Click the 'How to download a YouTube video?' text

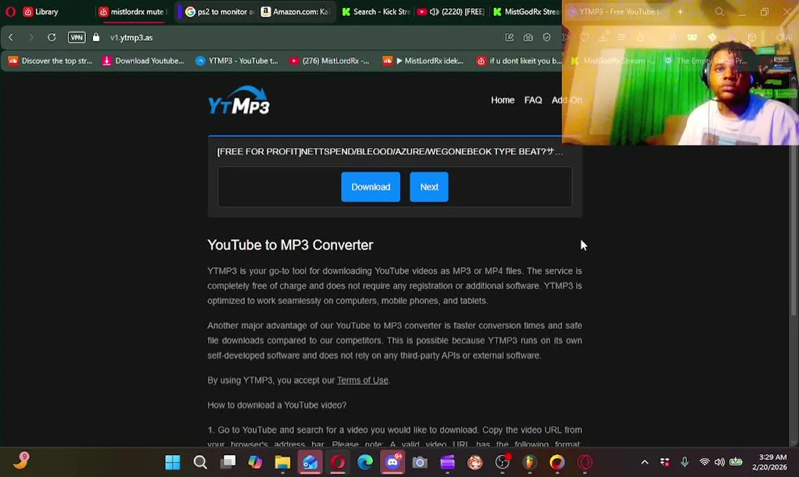pyautogui.click(x=277, y=405)
